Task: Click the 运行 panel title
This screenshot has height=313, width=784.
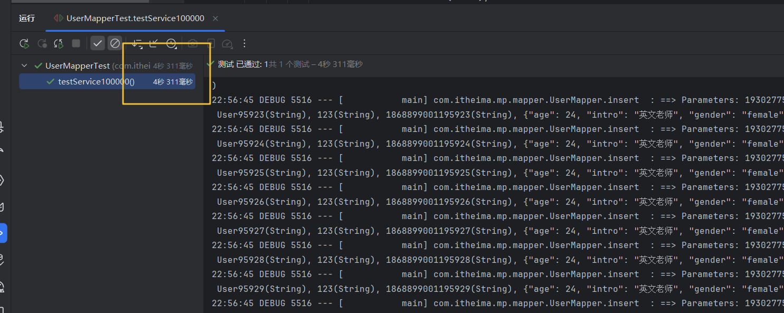Action: tap(27, 18)
